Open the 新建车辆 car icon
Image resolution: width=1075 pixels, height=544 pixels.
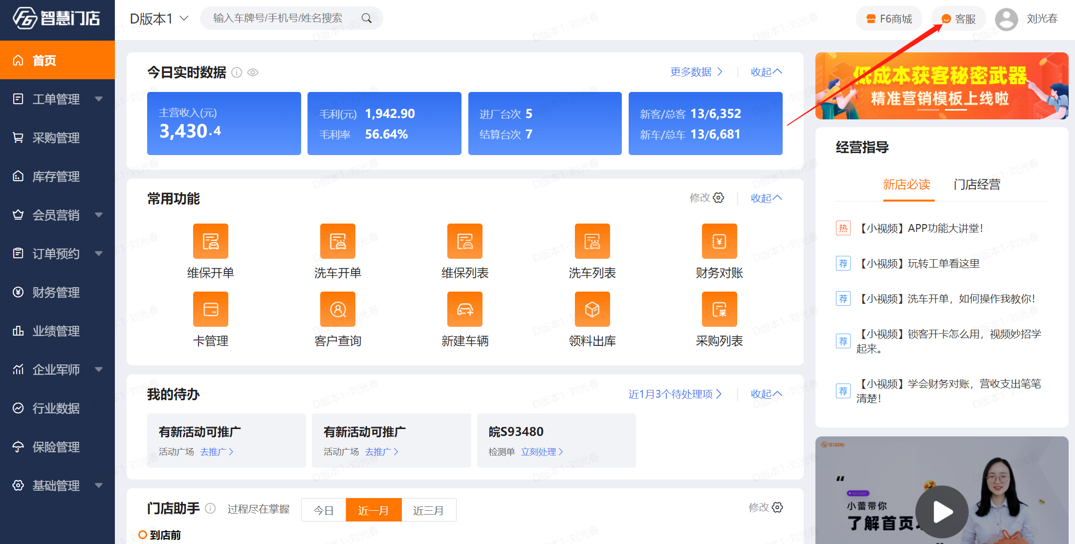click(x=465, y=309)
